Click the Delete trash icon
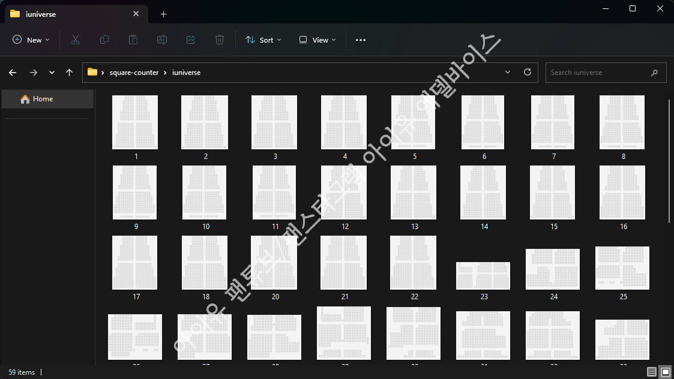674x379 pixels. point(220,40)
